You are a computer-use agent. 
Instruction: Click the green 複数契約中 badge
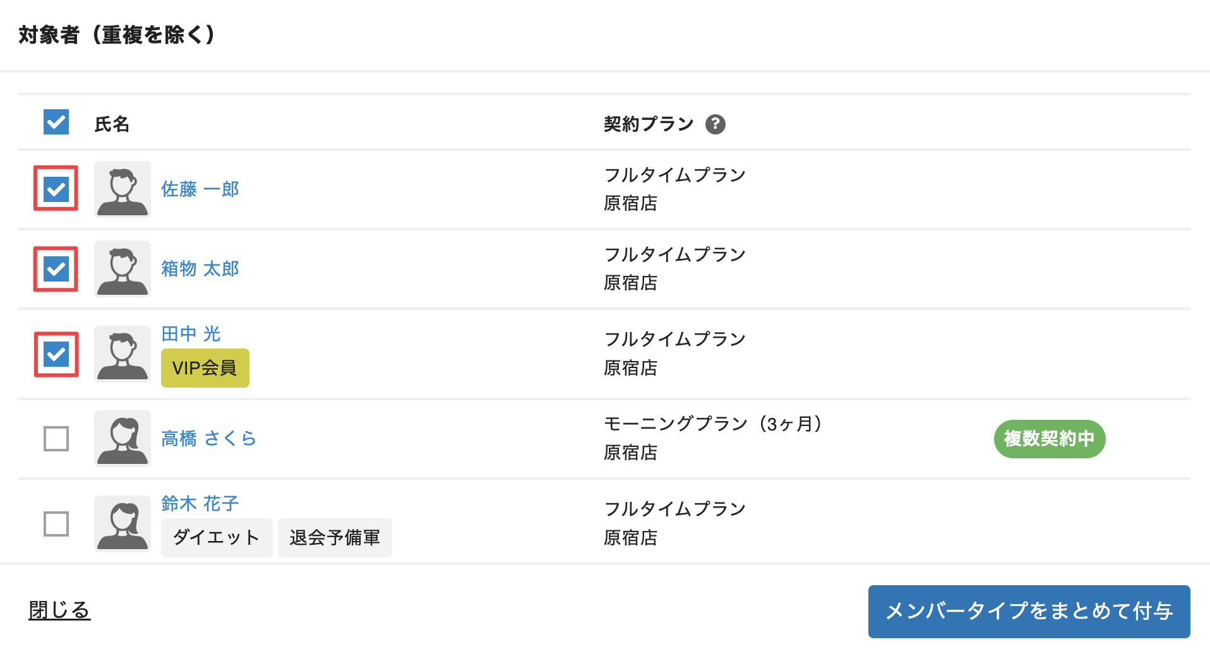coord(1049,439)
